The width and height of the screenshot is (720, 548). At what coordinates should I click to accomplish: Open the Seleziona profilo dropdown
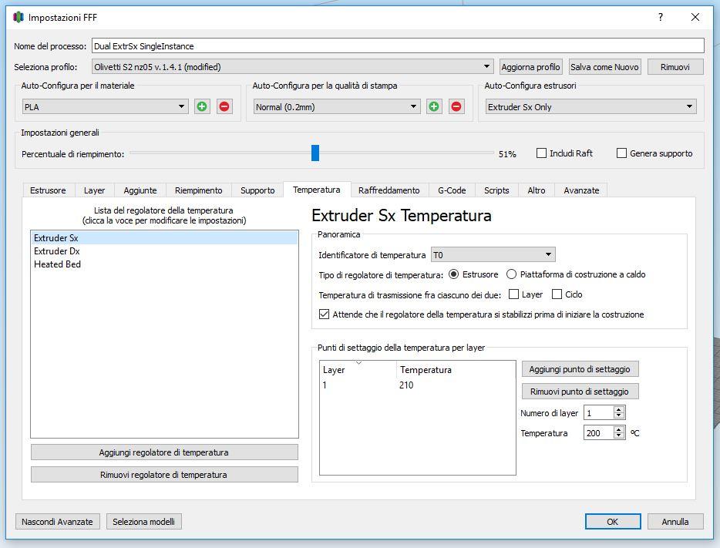291,67
